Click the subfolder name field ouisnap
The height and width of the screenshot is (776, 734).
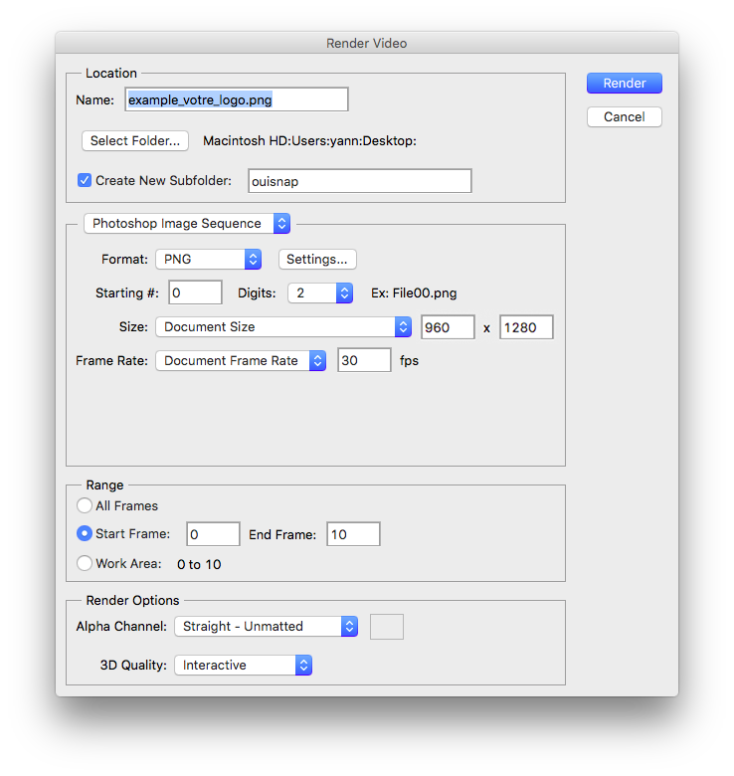[x=359, y=180]
